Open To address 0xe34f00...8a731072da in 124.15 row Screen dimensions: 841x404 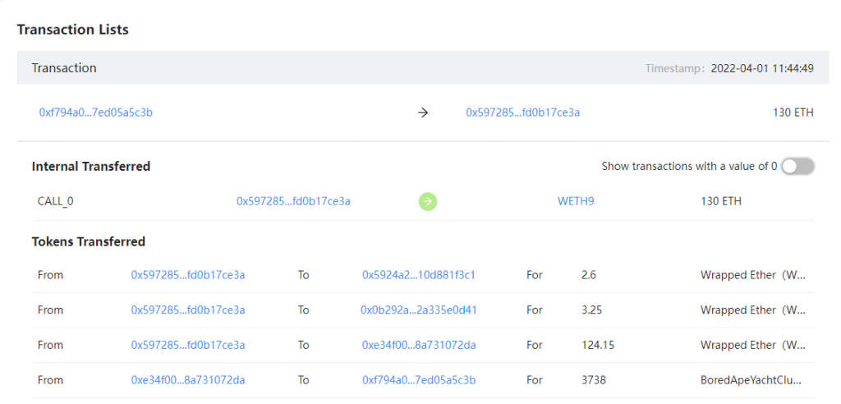coord(419,345)
